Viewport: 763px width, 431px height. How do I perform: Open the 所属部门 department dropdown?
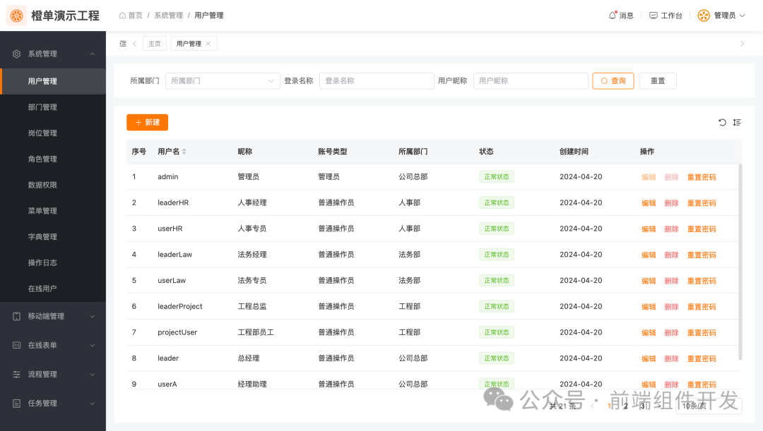point(223,80)
